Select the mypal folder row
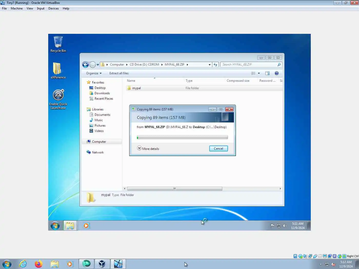Screen dimensions: 359x269 [204, 88]
